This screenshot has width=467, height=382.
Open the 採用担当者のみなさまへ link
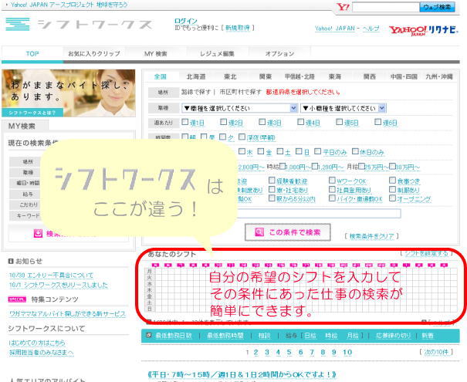click(x=42, y=353)
